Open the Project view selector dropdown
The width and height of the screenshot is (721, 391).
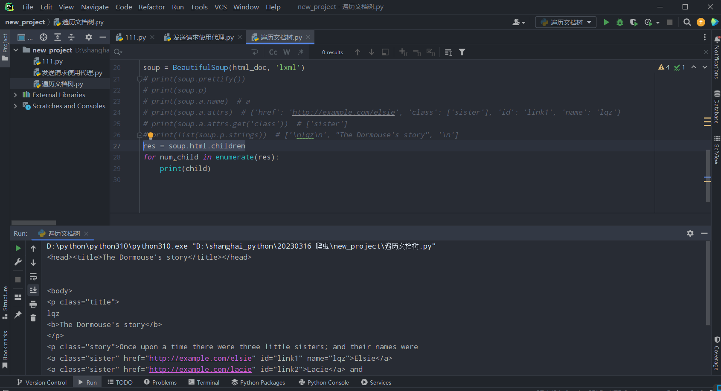pyautogui.click(x=25, y=37)
